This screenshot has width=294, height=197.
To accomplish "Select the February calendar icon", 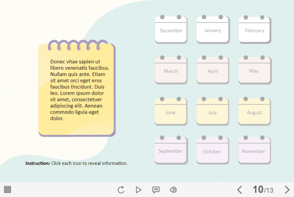I will pyautogui.click(x=255, y=30).
